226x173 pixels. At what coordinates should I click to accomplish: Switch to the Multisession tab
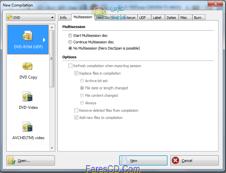click(x=83, y=17)
